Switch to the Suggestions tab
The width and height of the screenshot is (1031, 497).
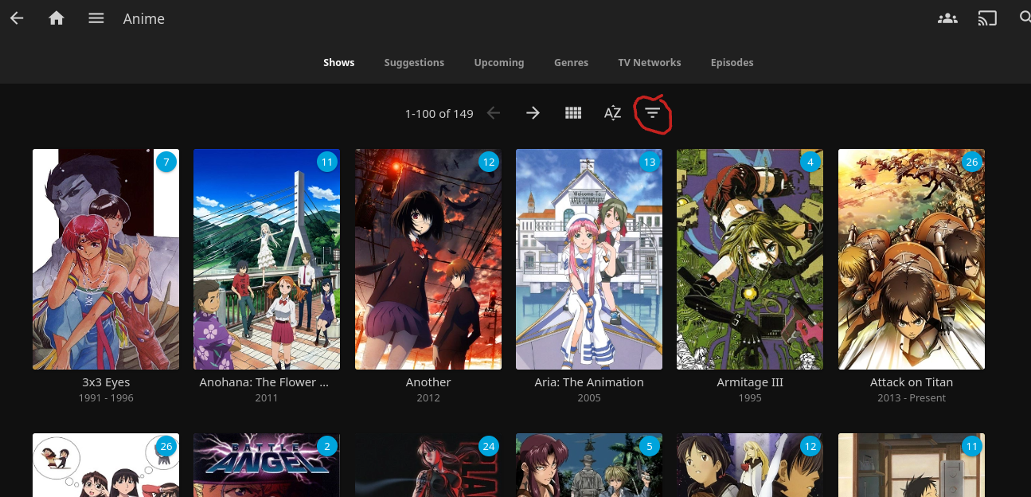tap(414, 62)
